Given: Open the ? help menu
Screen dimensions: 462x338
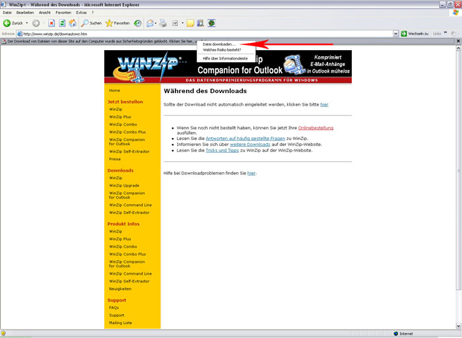Looking at the screenshot, I should pyautogui.click(x=92, y=13).
